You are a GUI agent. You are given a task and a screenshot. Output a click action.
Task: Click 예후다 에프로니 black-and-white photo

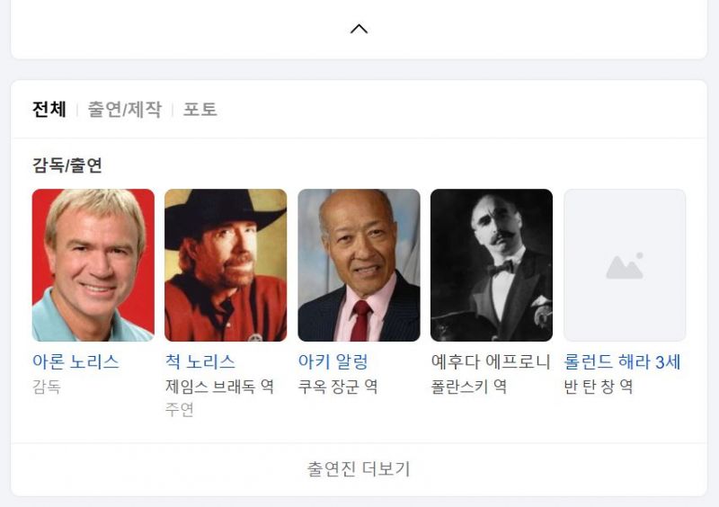click(x=492, y=265)
